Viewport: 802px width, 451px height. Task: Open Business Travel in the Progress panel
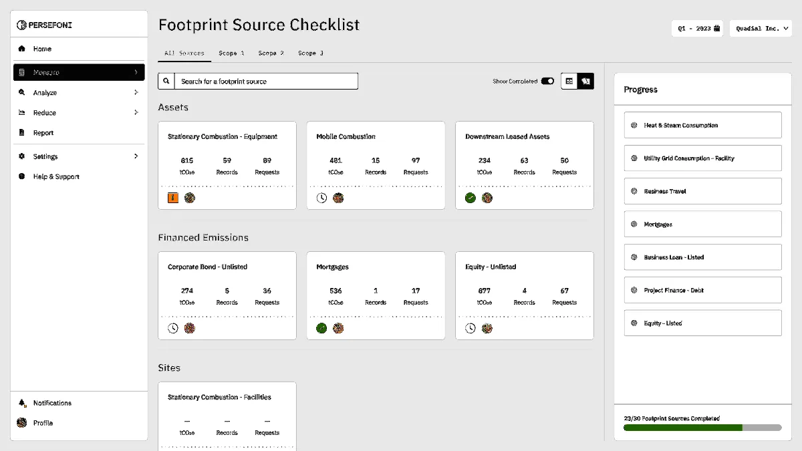point(702,191)
